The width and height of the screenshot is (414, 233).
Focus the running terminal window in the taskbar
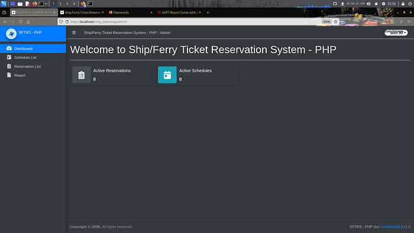90,4
